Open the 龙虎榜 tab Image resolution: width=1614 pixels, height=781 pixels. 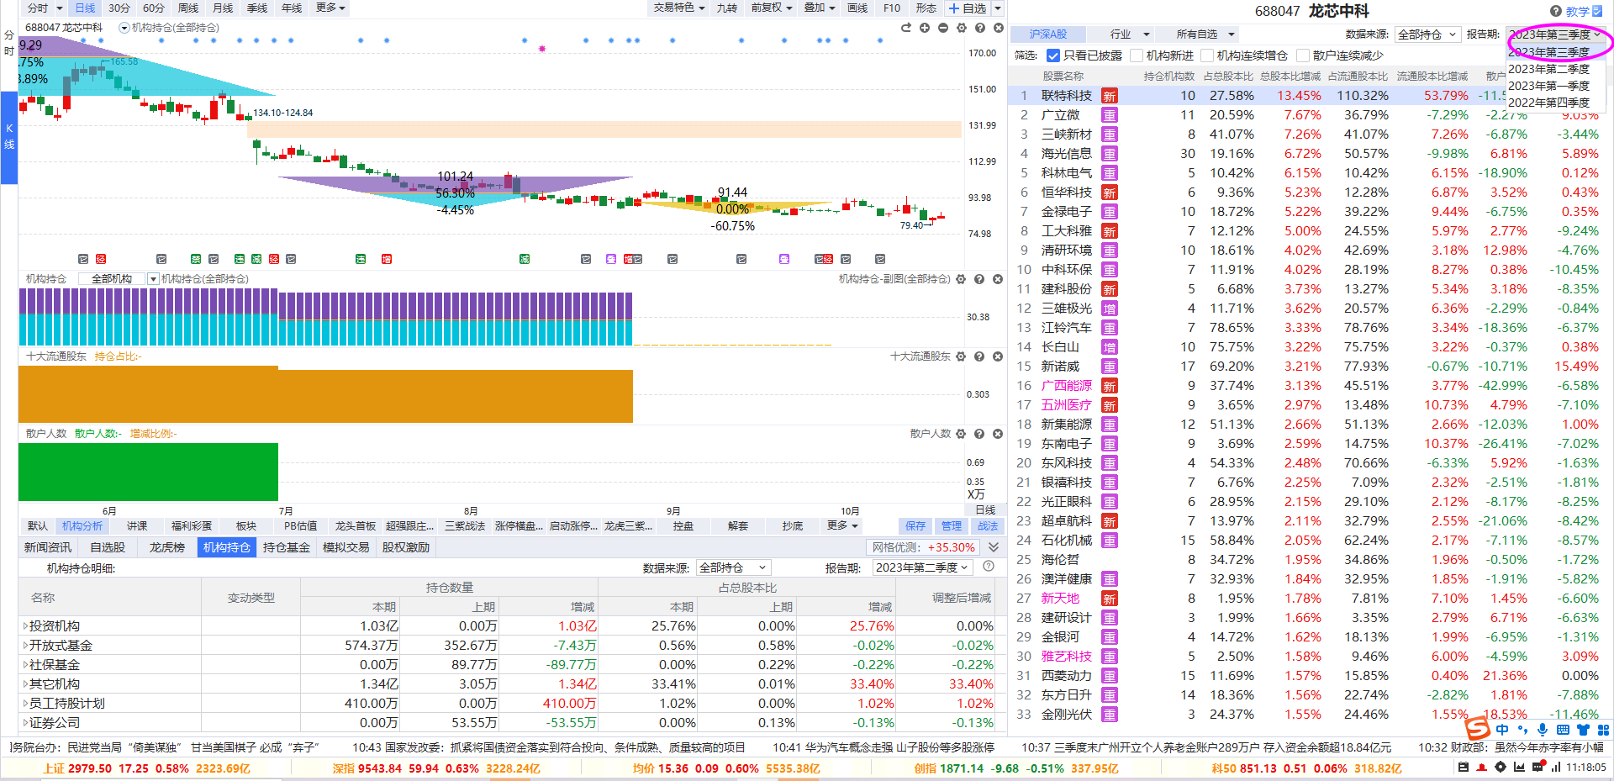click(x=166, y=547)
